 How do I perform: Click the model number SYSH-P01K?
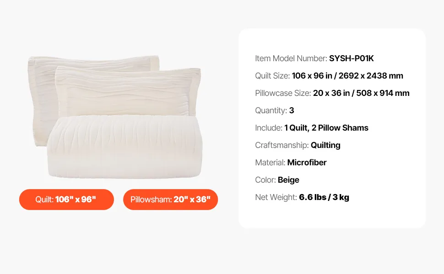point(351,58)
